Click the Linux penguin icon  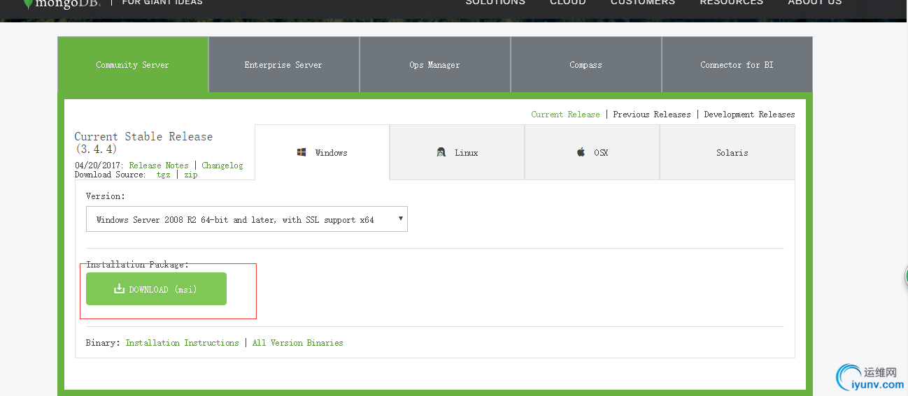click(x=441, y=152)
